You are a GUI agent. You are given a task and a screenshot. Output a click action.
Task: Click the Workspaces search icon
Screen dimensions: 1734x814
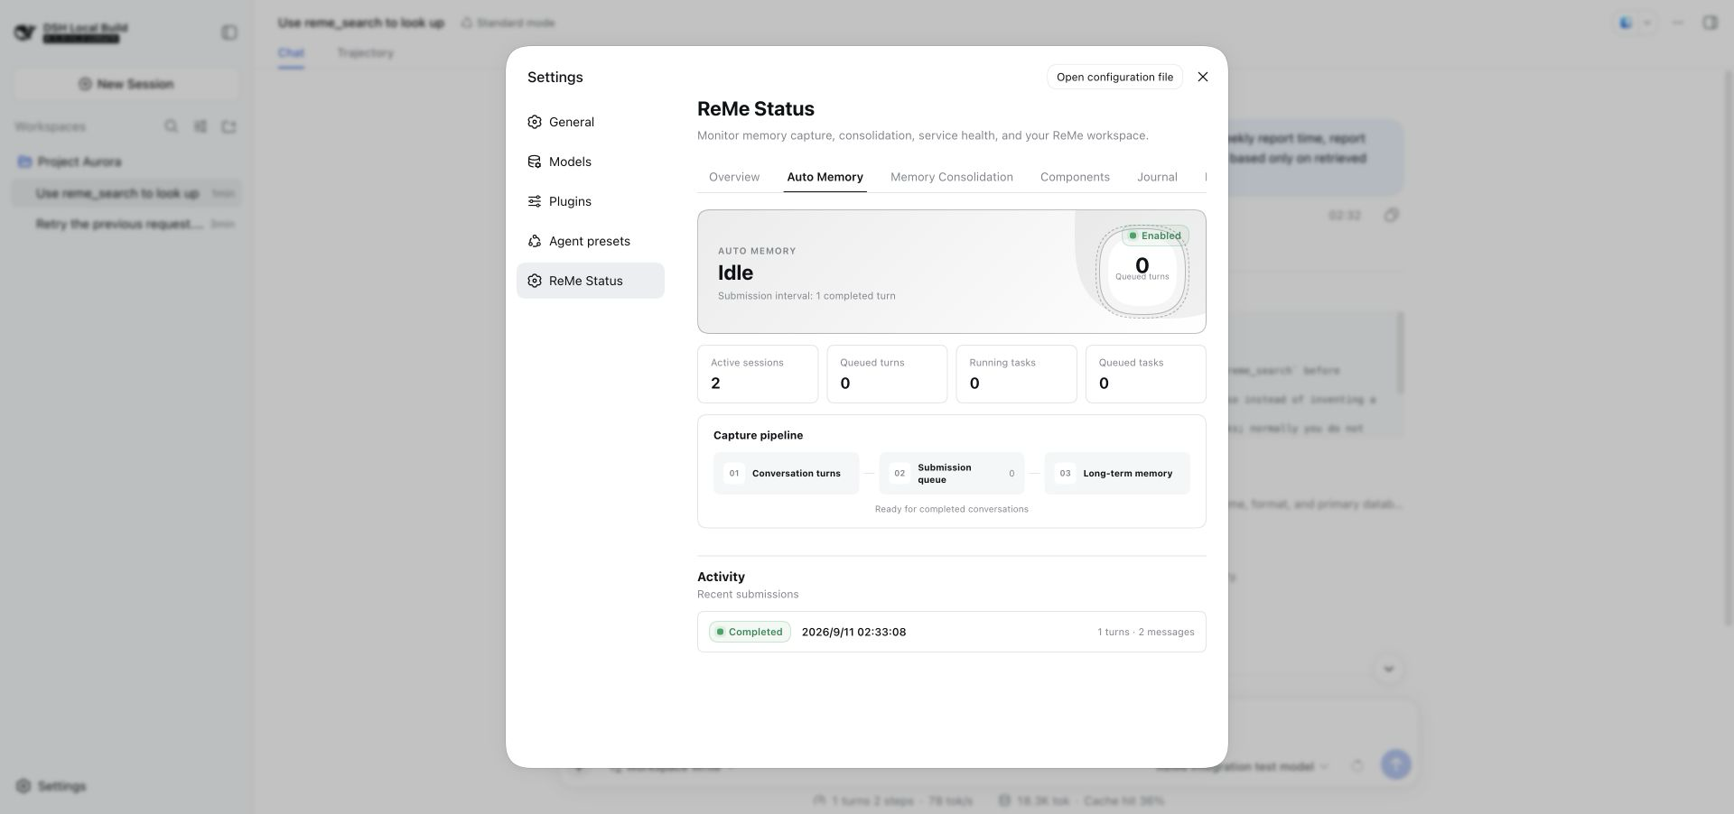(171, 126)
